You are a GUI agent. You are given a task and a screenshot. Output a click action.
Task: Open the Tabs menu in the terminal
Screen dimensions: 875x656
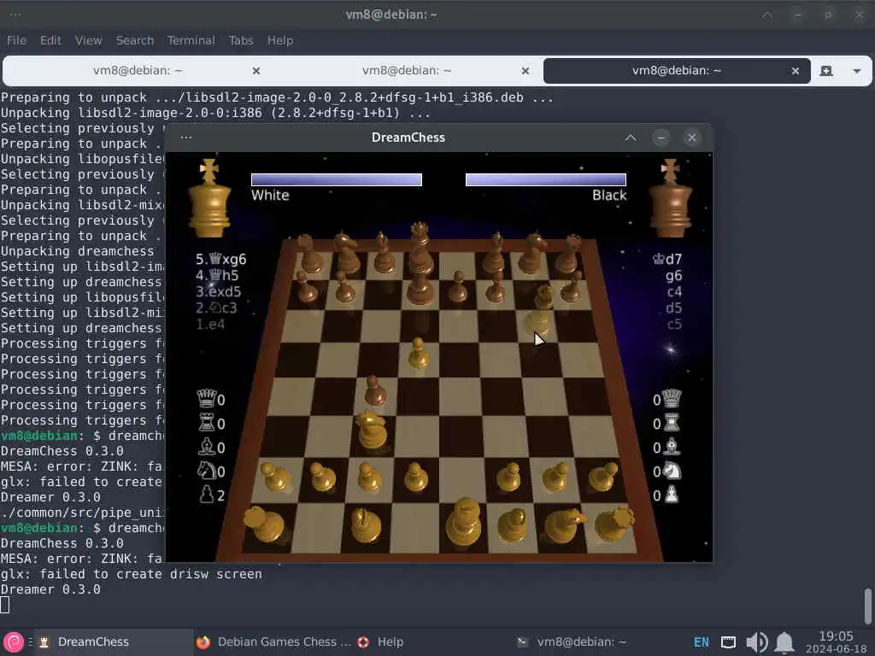pos(240,40)
